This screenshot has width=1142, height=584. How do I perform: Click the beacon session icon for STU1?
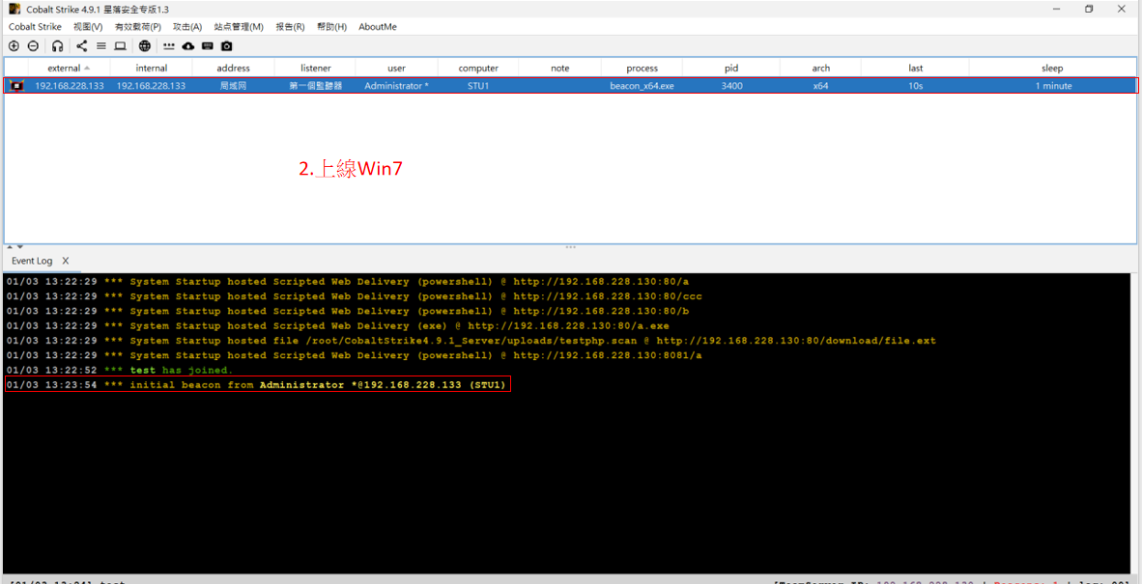(x=17, y=86)
